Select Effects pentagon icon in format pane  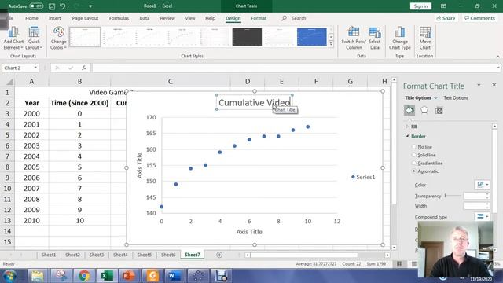(x=424, y=110)
